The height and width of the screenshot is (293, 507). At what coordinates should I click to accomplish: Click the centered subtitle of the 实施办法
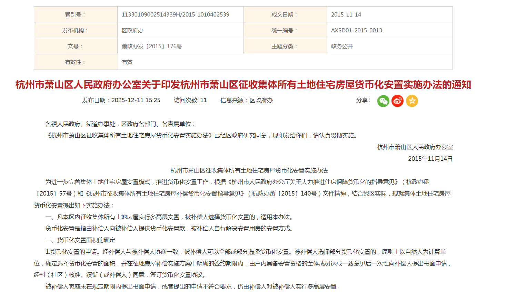(249, 170)
